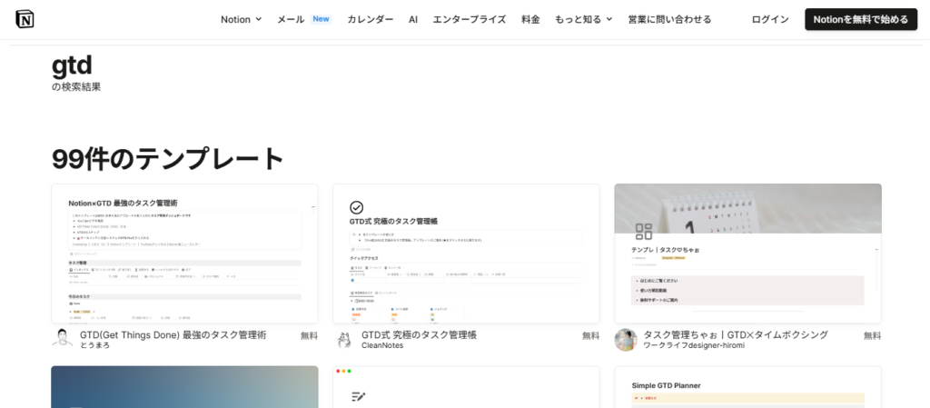Image resolution: width=930 pixels, height=408 pixels.
Task: Open the テンプレ｜タスク♡ちゃぉ calendar thumbnail
Action: [748, 254]
